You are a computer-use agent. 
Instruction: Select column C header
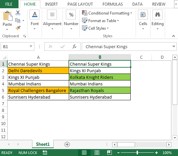[141, 57]
